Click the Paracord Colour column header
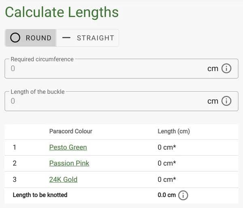The height and width of the screenshot is (208, 243). pos(70,131)
